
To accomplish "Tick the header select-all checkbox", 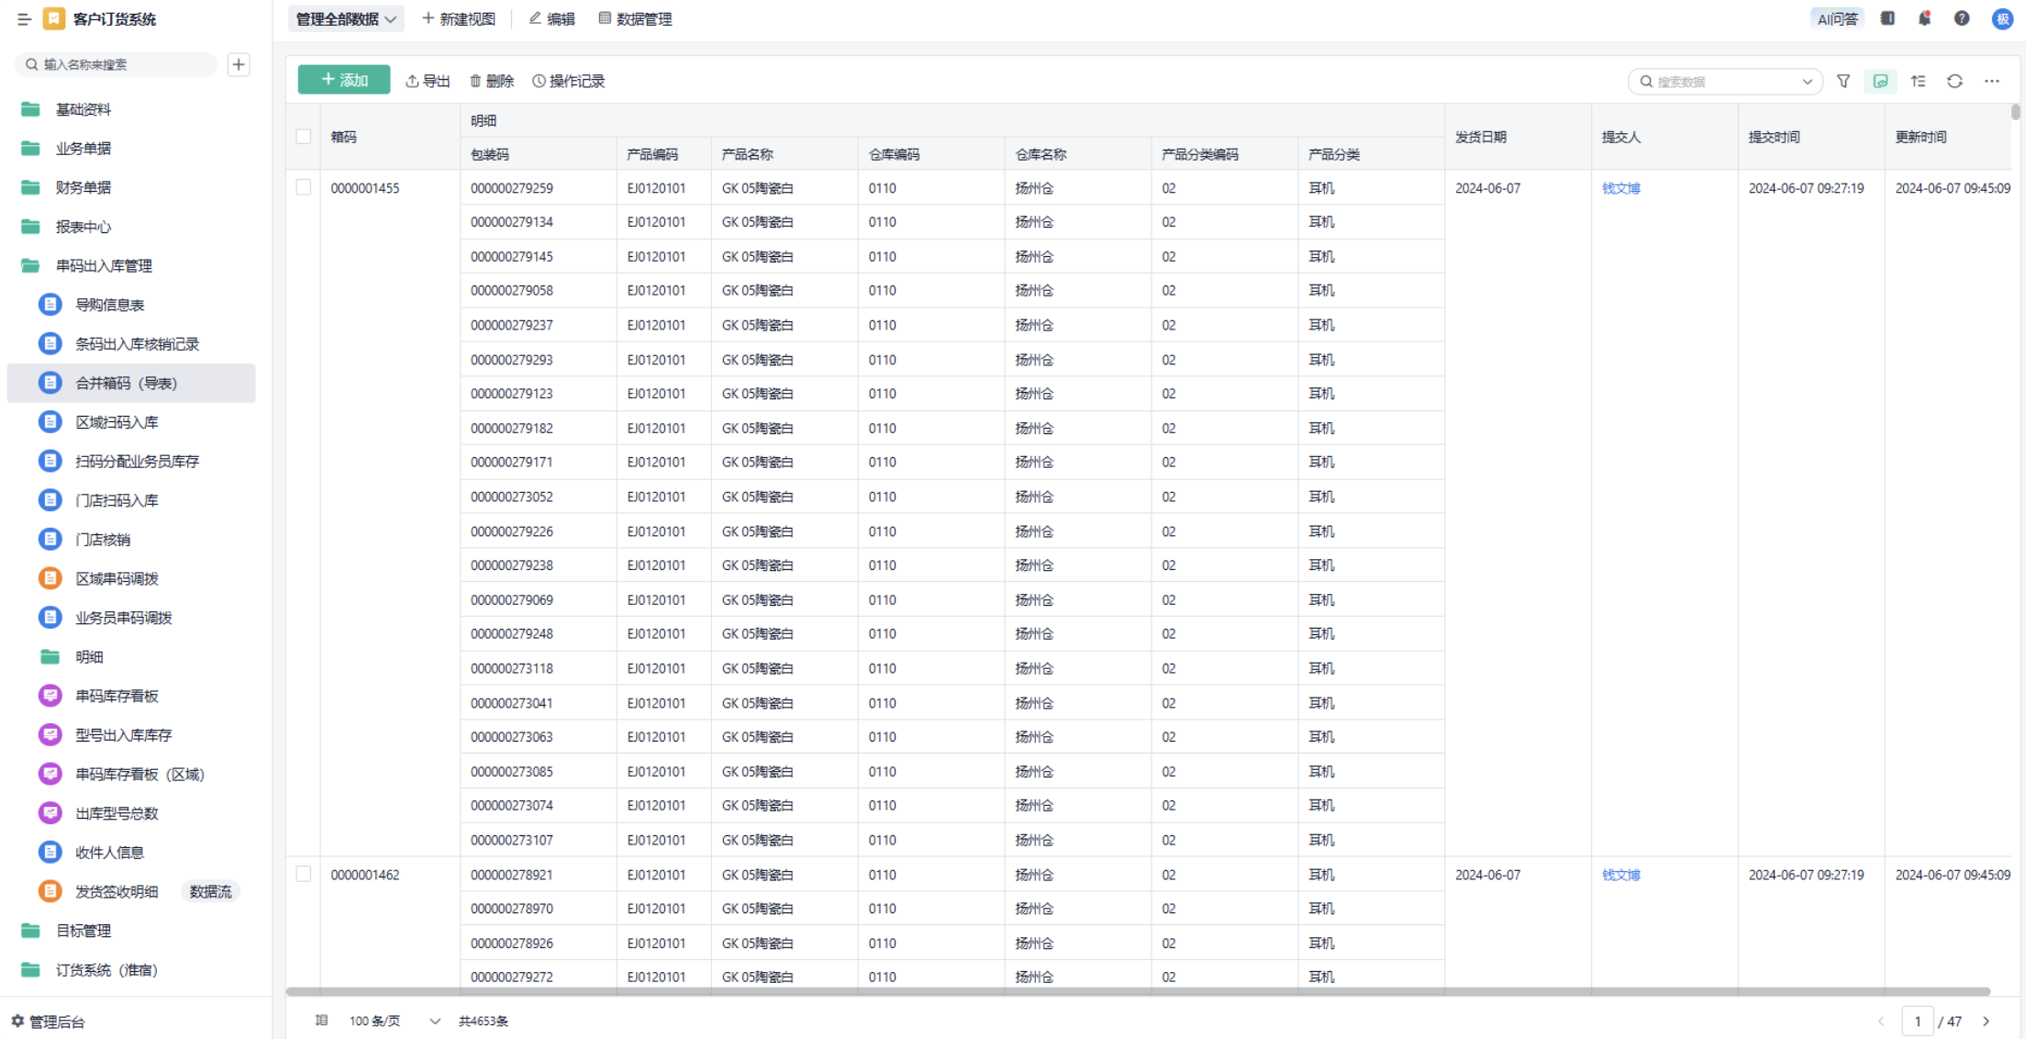I will (304, 137).
